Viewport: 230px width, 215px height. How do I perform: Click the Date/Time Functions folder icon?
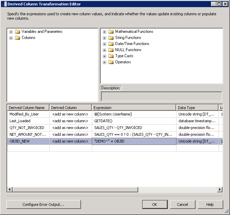pyautogui.click(x=111, y=44)
